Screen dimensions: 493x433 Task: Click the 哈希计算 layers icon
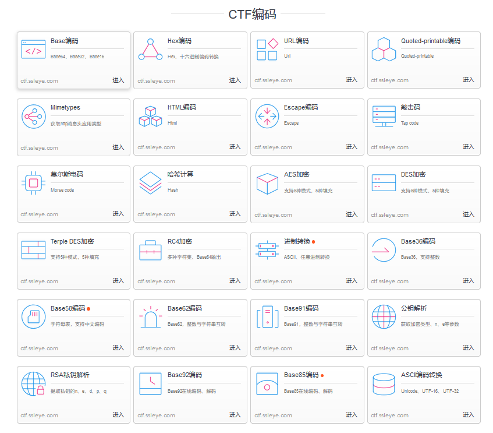tap(150, 183)
